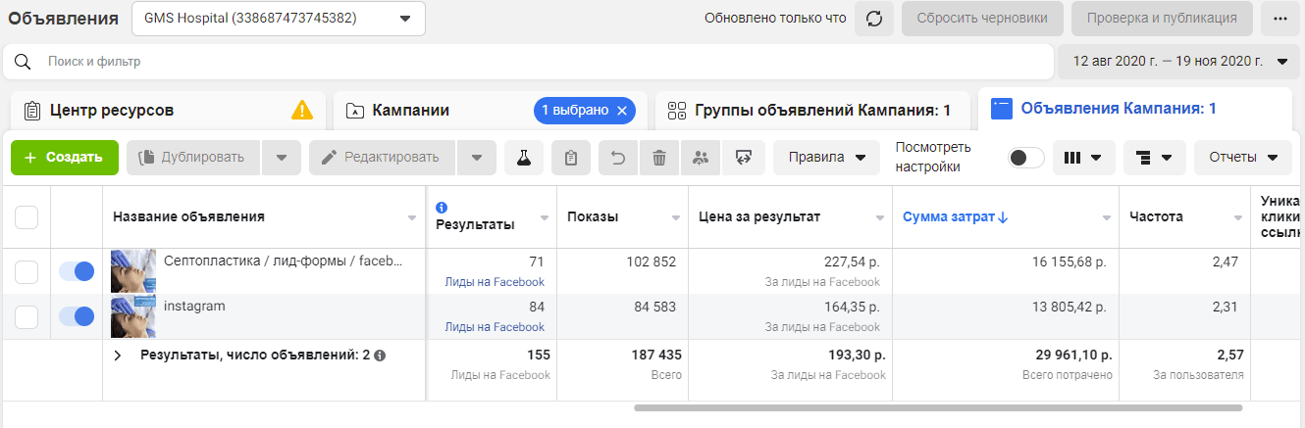Expand the Правила dropdown
The height and width of the screenshot is (428, 1305).
825,158
